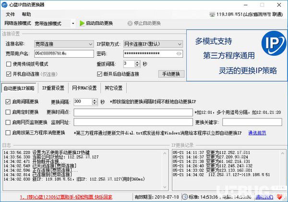
Task: Click the clock icon in the status bar
Action: (x=185, y=197)
